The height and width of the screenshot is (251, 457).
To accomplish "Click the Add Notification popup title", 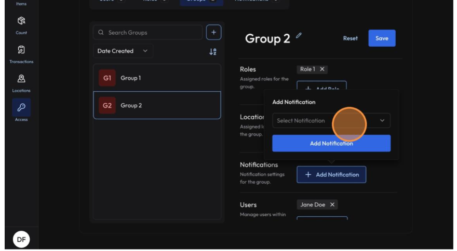I will click(294, 102).
